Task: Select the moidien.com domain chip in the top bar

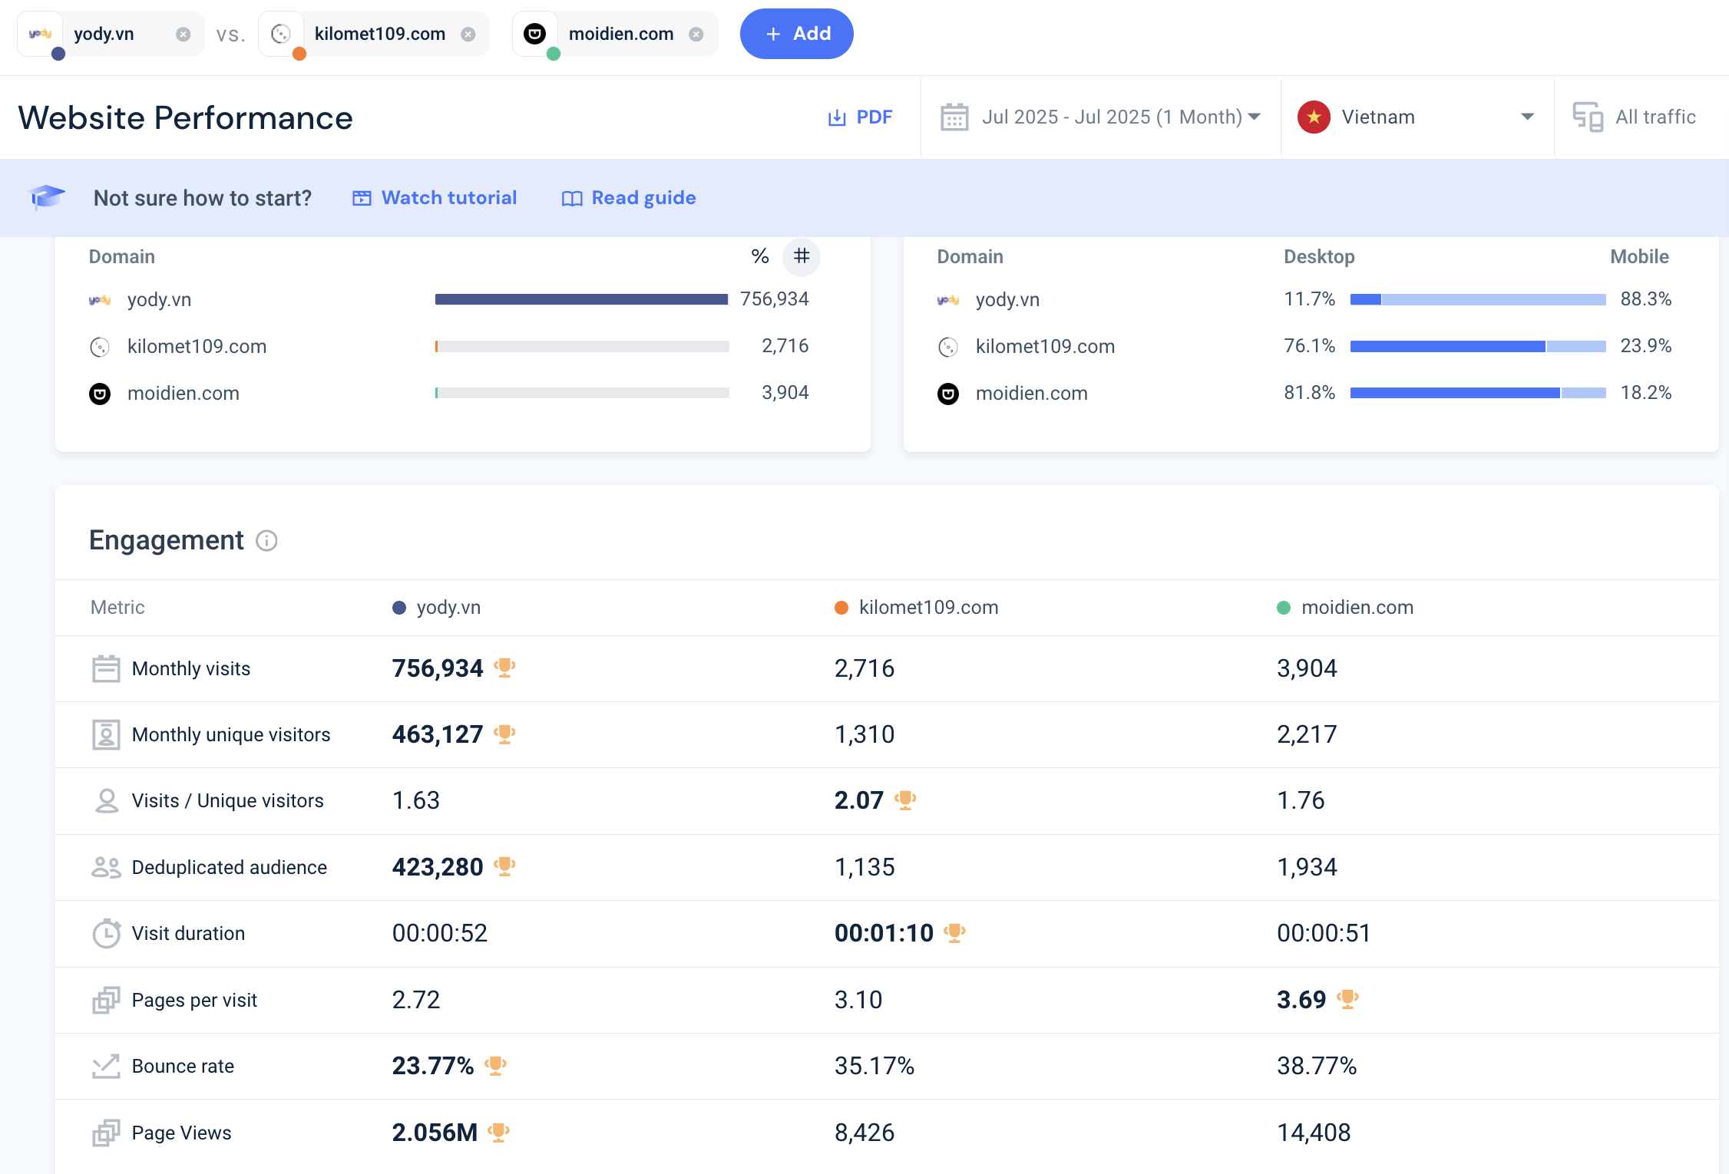Action: coord(615,34)
